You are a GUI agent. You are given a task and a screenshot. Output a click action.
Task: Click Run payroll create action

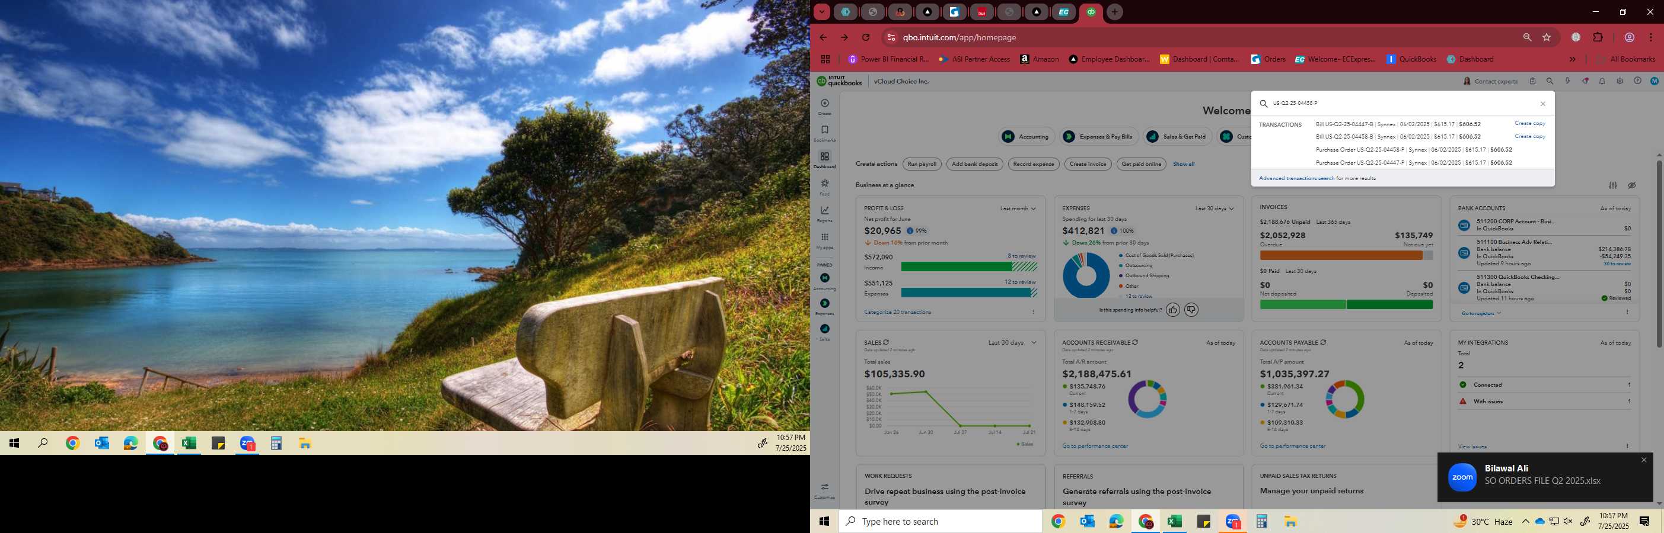[x=922, y=164]
